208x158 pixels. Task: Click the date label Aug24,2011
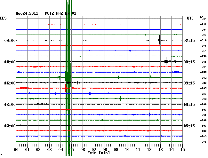pos(27,13)
